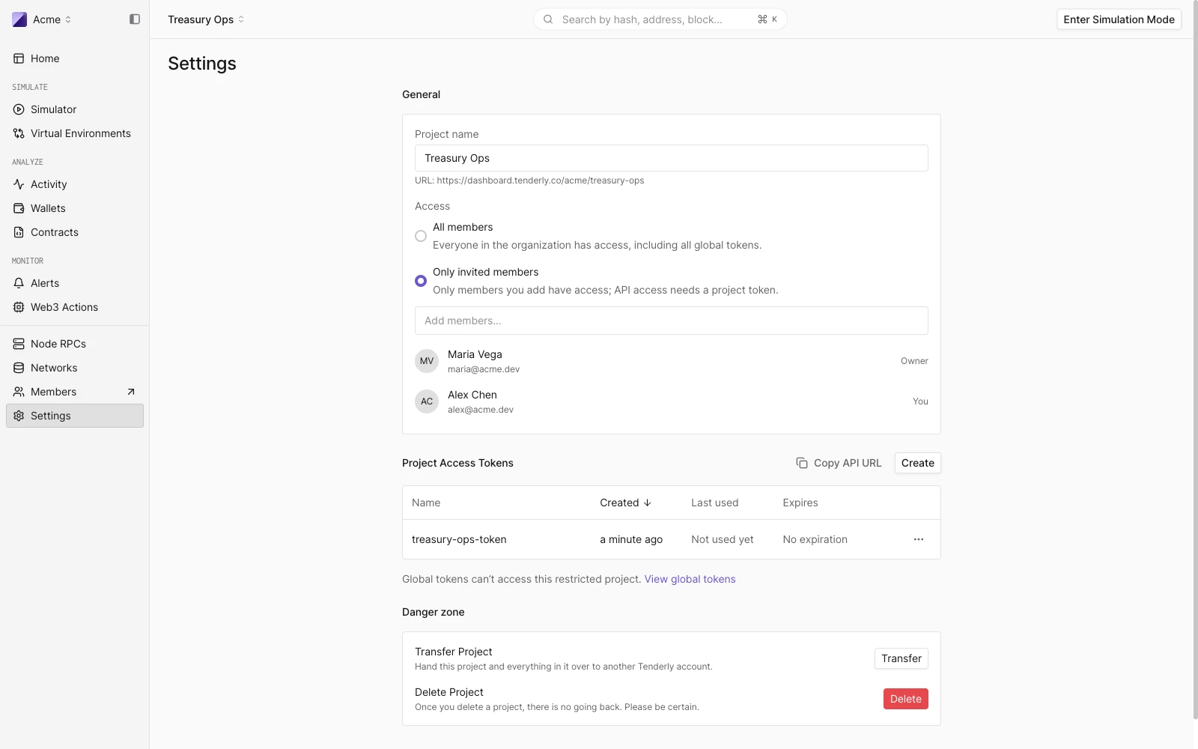
Task: Click the external link arrow next to Members
Action: (131, 392)
